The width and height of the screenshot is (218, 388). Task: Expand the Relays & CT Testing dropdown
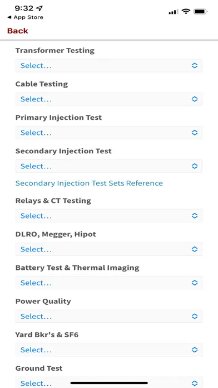(109, 216)
